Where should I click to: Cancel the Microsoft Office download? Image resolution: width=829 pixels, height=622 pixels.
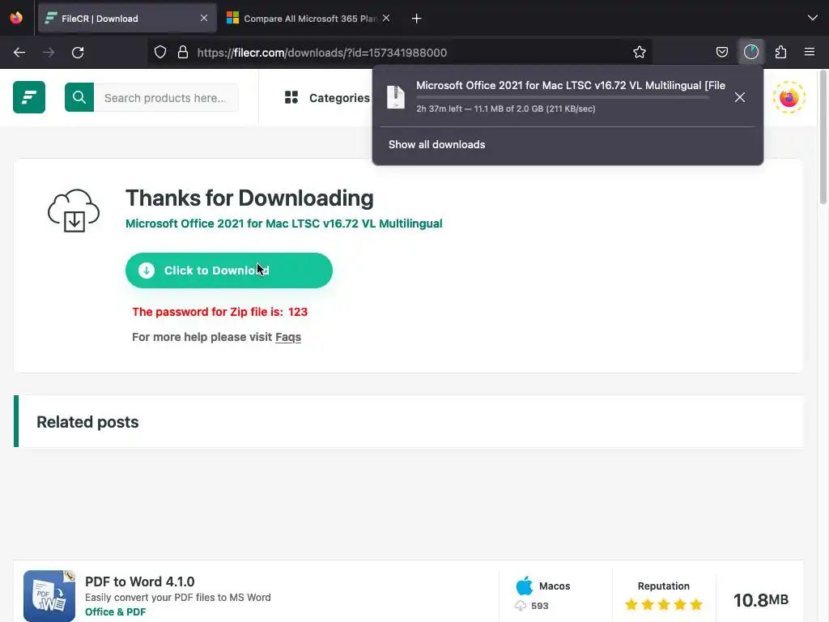(740, 97)
